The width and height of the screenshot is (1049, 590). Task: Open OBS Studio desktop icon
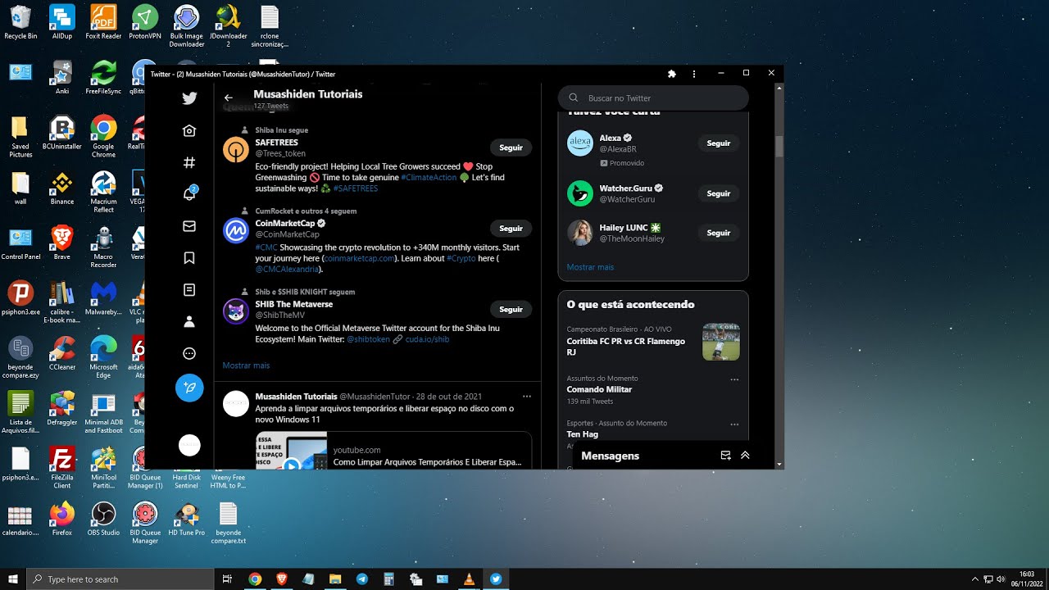pos(103,520)
